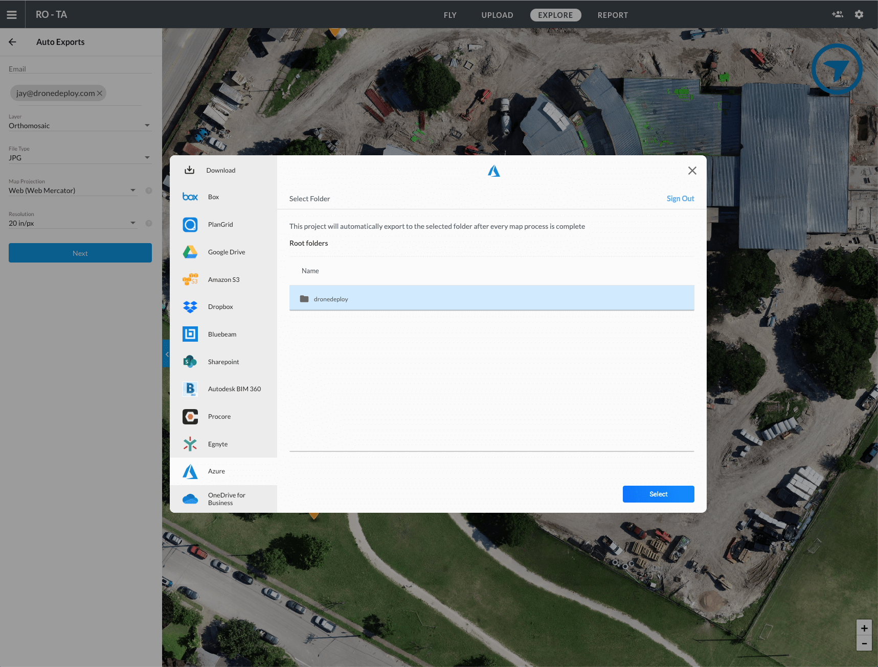Select the Bluebeam icon
This screenshot has height=667, width=878.
point(190,334)
